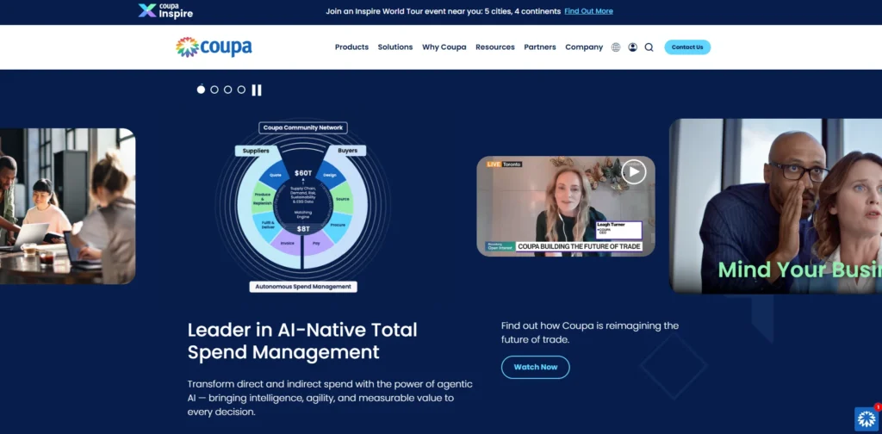This screenshot has height=434, width=882.
Task: Click the Suppliers label on the diagram
Action: 255,151
